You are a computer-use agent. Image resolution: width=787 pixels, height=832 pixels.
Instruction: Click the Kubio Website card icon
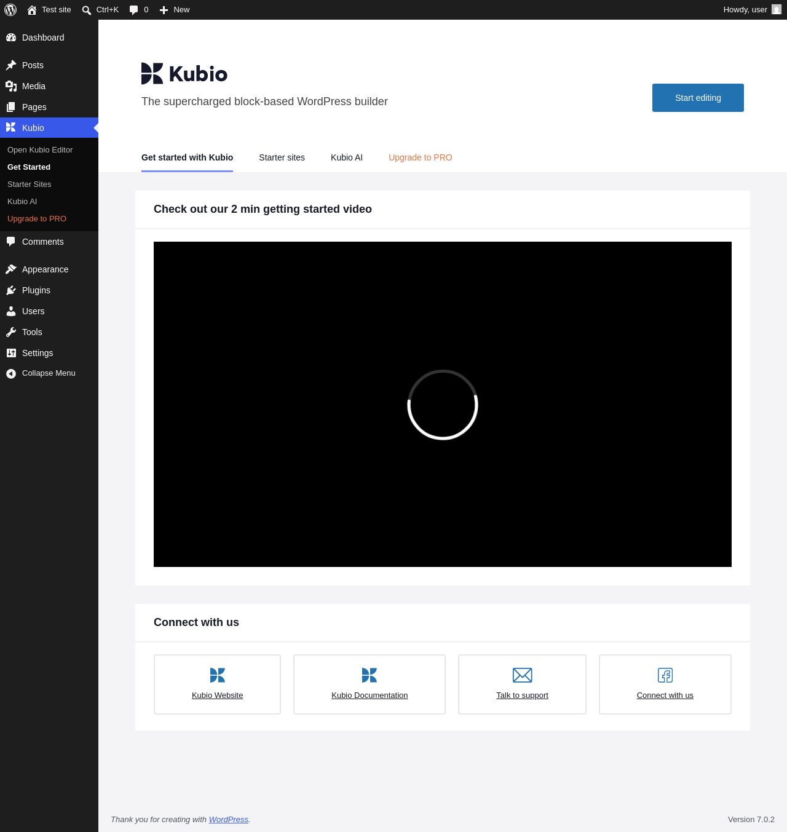(x=218, y=675)
